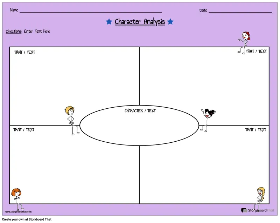
Task: Select the black-haired waving stick figure
Action: point(207,119)
